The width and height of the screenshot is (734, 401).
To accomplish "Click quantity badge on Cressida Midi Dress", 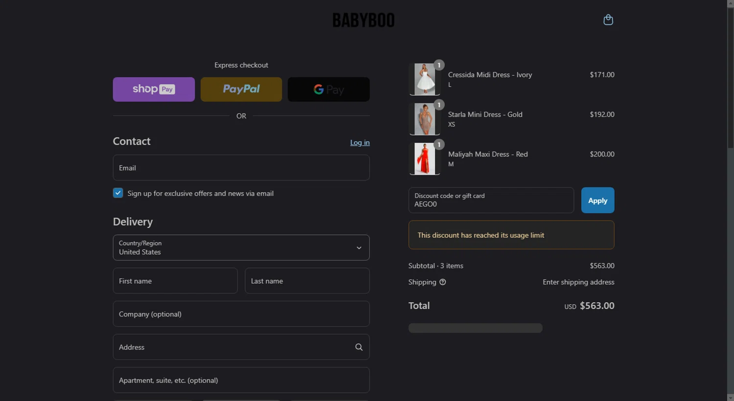I will tap(439, 65).
